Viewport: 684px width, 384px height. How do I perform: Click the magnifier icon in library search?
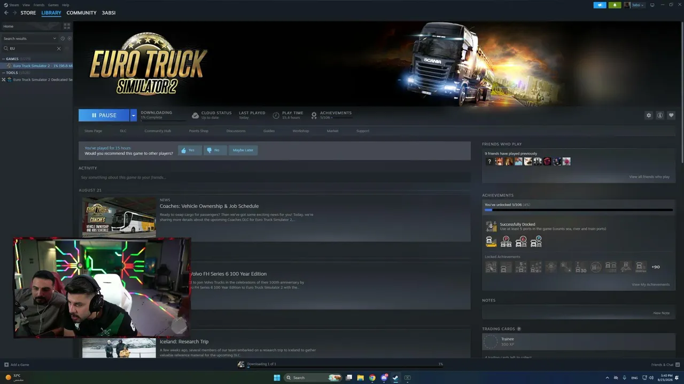coord(6,49)
